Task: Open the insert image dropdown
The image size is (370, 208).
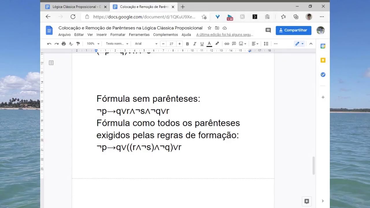Action: coord(243,44)
